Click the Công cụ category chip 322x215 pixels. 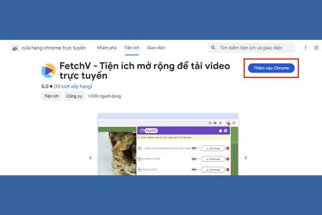pos(74,96)
